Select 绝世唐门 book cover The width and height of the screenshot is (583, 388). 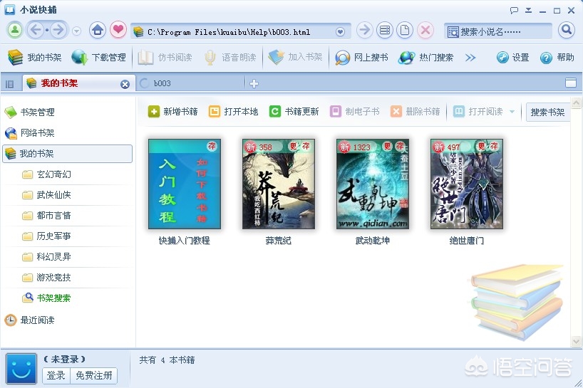point(467,184)
